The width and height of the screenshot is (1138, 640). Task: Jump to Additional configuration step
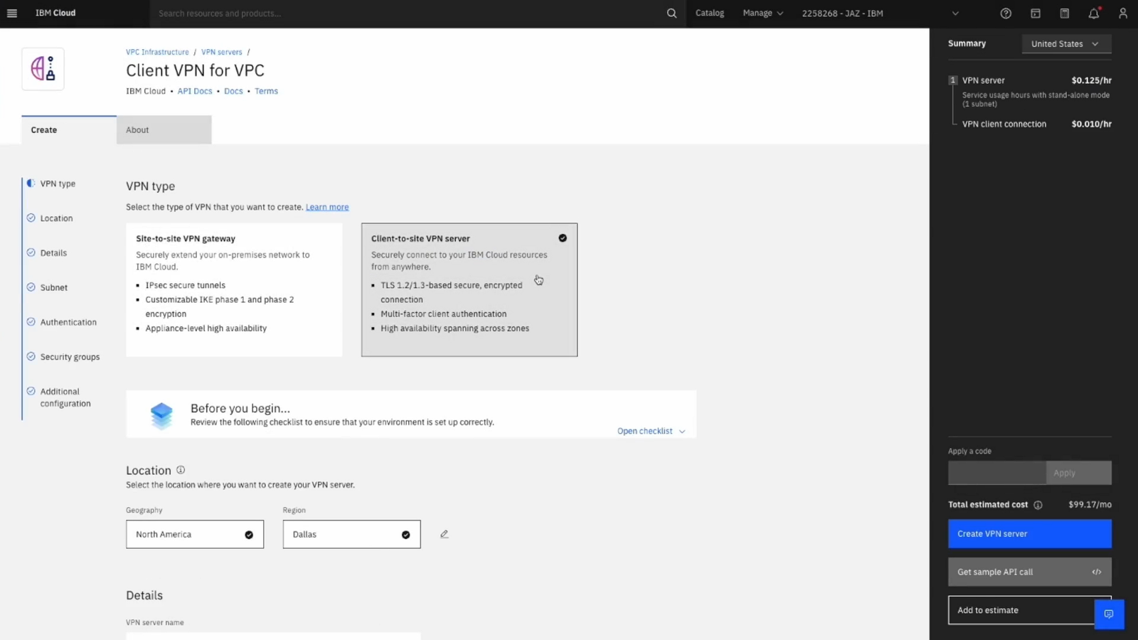(x=65, y=398)
